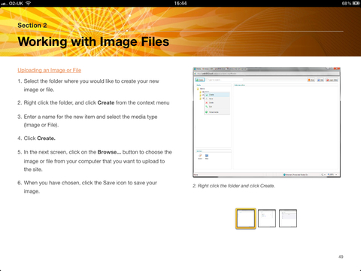Tap step 5 about the 'Browse...' button
Image resolution: width=361 pixels, height=271 pixels.
[x=95, y=160]
